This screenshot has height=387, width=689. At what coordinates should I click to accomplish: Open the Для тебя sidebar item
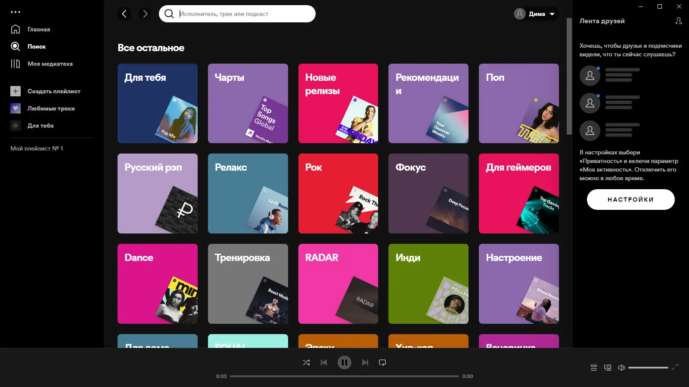click(x=40, y=126)
